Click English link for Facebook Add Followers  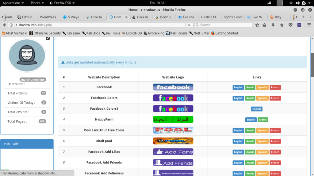click(x=238, y=174)
